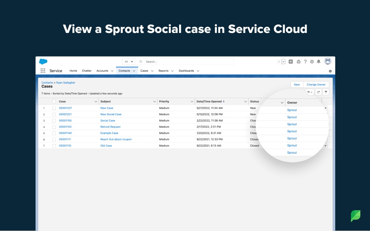
Task: Expand the Reports tab chevron
Action: point(172,71)
